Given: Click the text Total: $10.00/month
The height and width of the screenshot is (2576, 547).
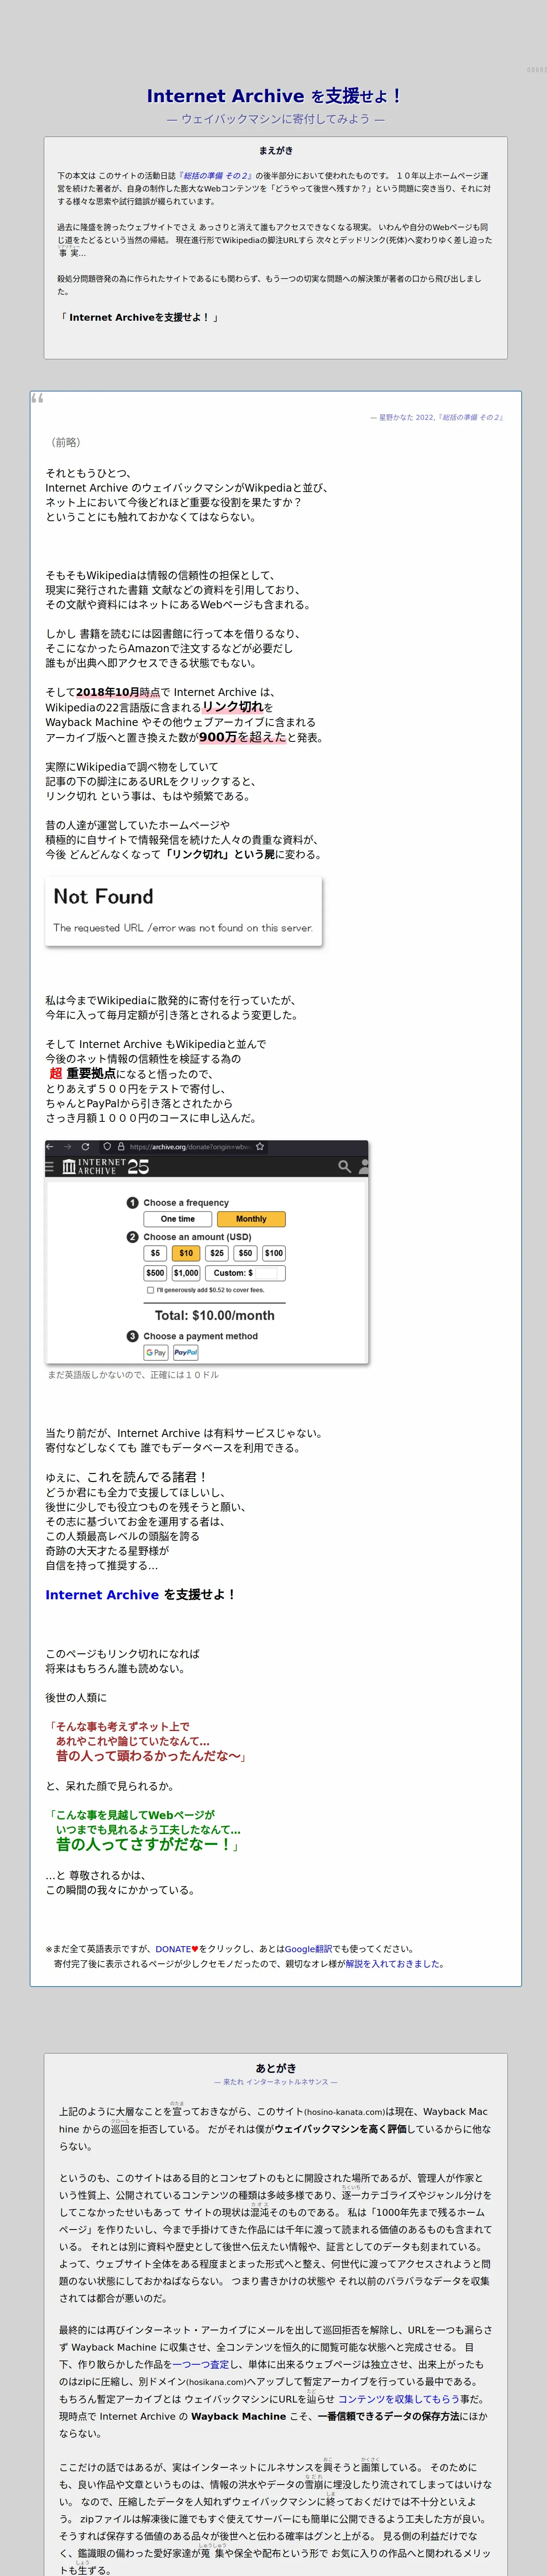Looking at the screenshot, I should click(x=214, y=1315).
